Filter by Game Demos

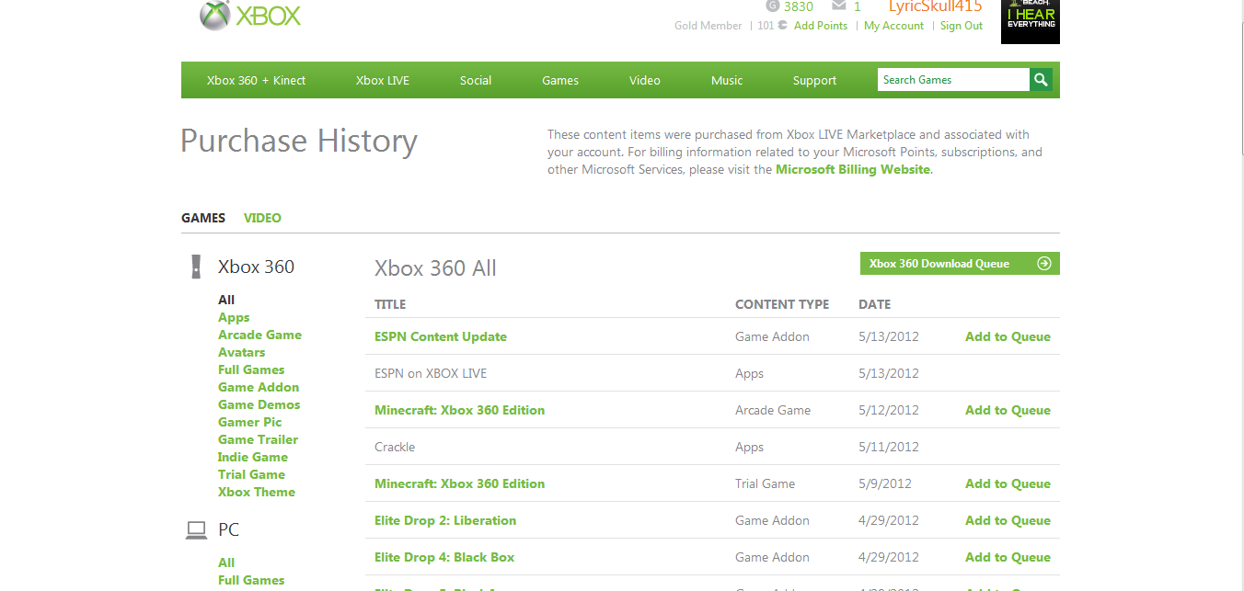(259, 404)
